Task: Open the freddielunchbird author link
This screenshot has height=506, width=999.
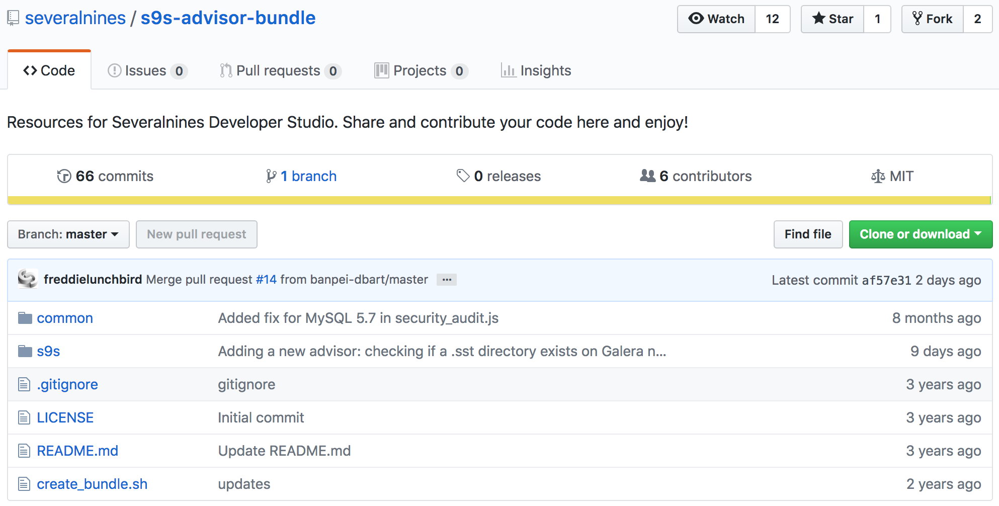Action: point(93,280)
